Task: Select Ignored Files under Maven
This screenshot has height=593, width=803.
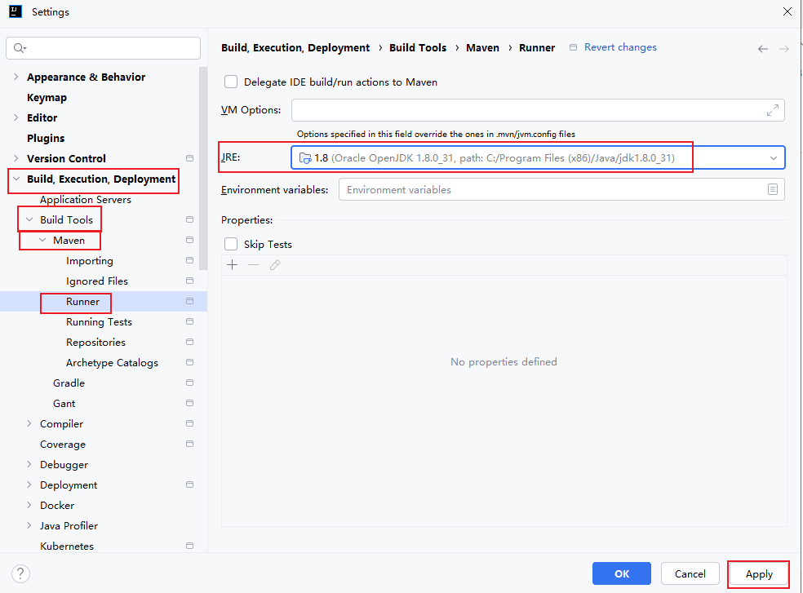Action: point(97,281)
